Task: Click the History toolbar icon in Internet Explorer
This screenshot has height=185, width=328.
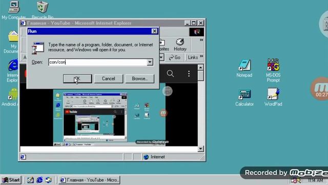Action: 180,45
